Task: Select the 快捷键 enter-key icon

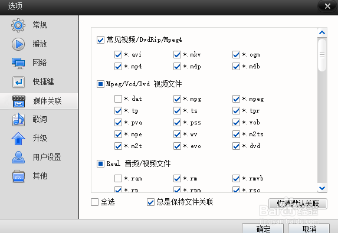Action: coord(18,82)
